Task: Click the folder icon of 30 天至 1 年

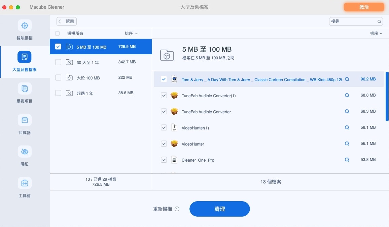Action: (69, 62)
